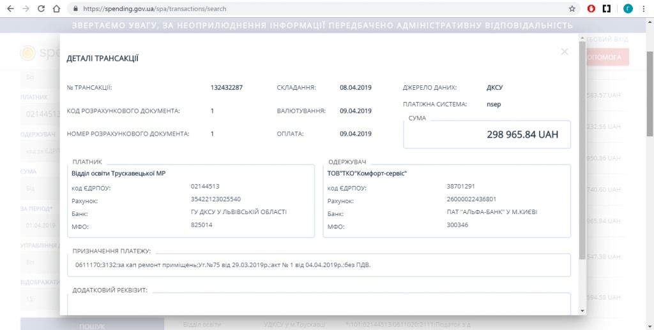Click the browser forward arrow
654x330 pixels.
coord(26,9)
